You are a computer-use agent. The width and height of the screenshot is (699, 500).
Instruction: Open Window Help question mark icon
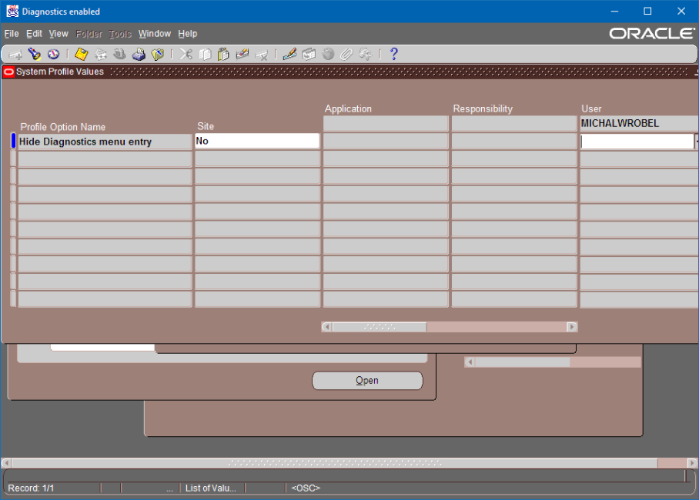coord(393,54)
